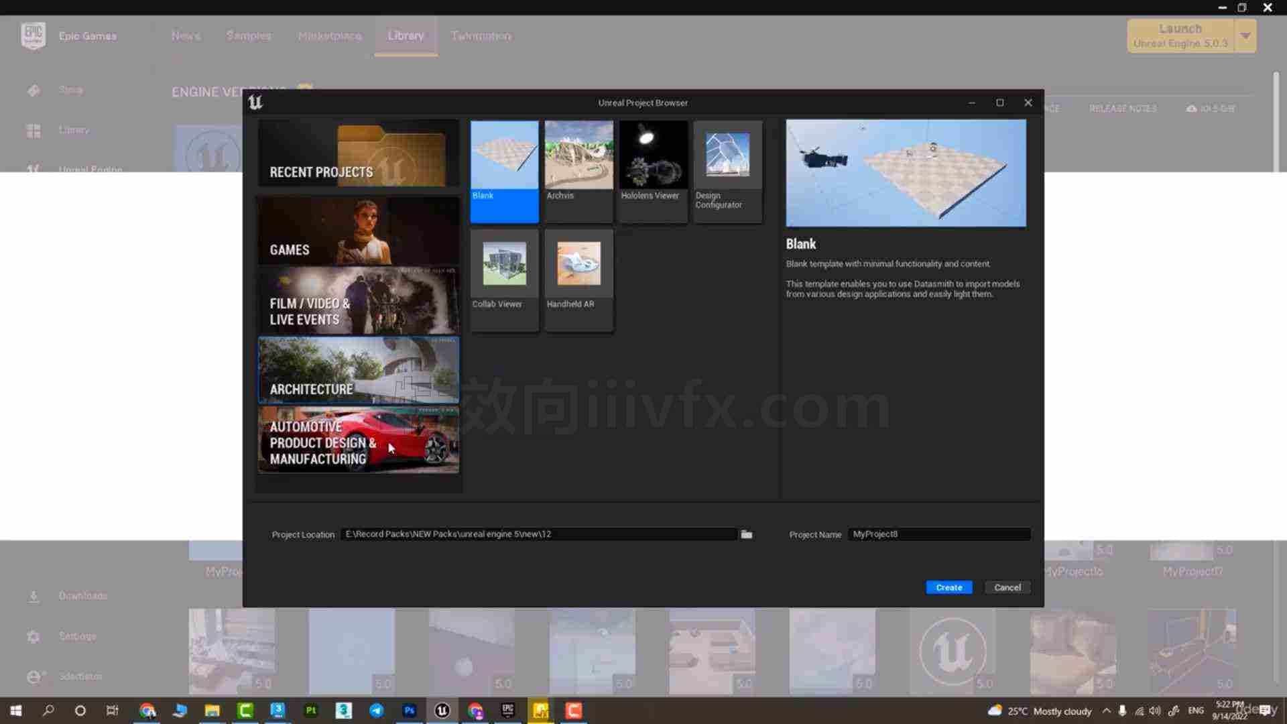Select the Architecture category
The height and width of the screenshot is (724, 1287).
click(x=359, y=370)
